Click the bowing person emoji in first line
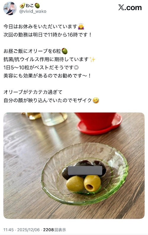Viewport: 148px width, 235px height. point(81,26)
